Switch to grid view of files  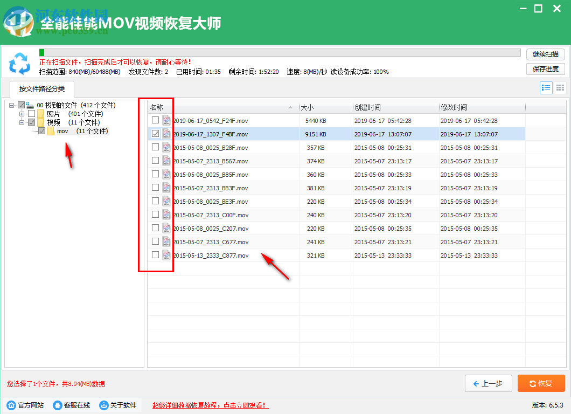click(560, 87)
